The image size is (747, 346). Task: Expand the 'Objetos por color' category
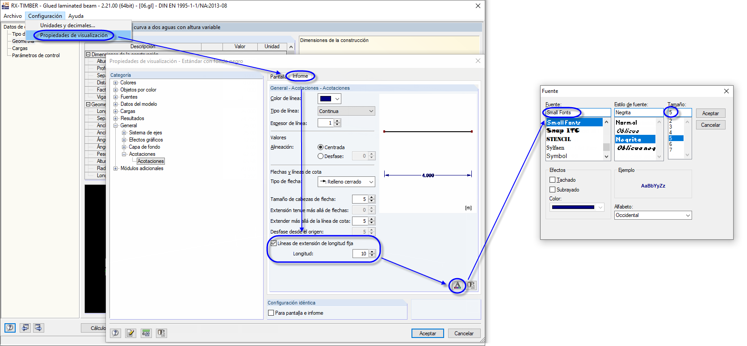point(116,90)
